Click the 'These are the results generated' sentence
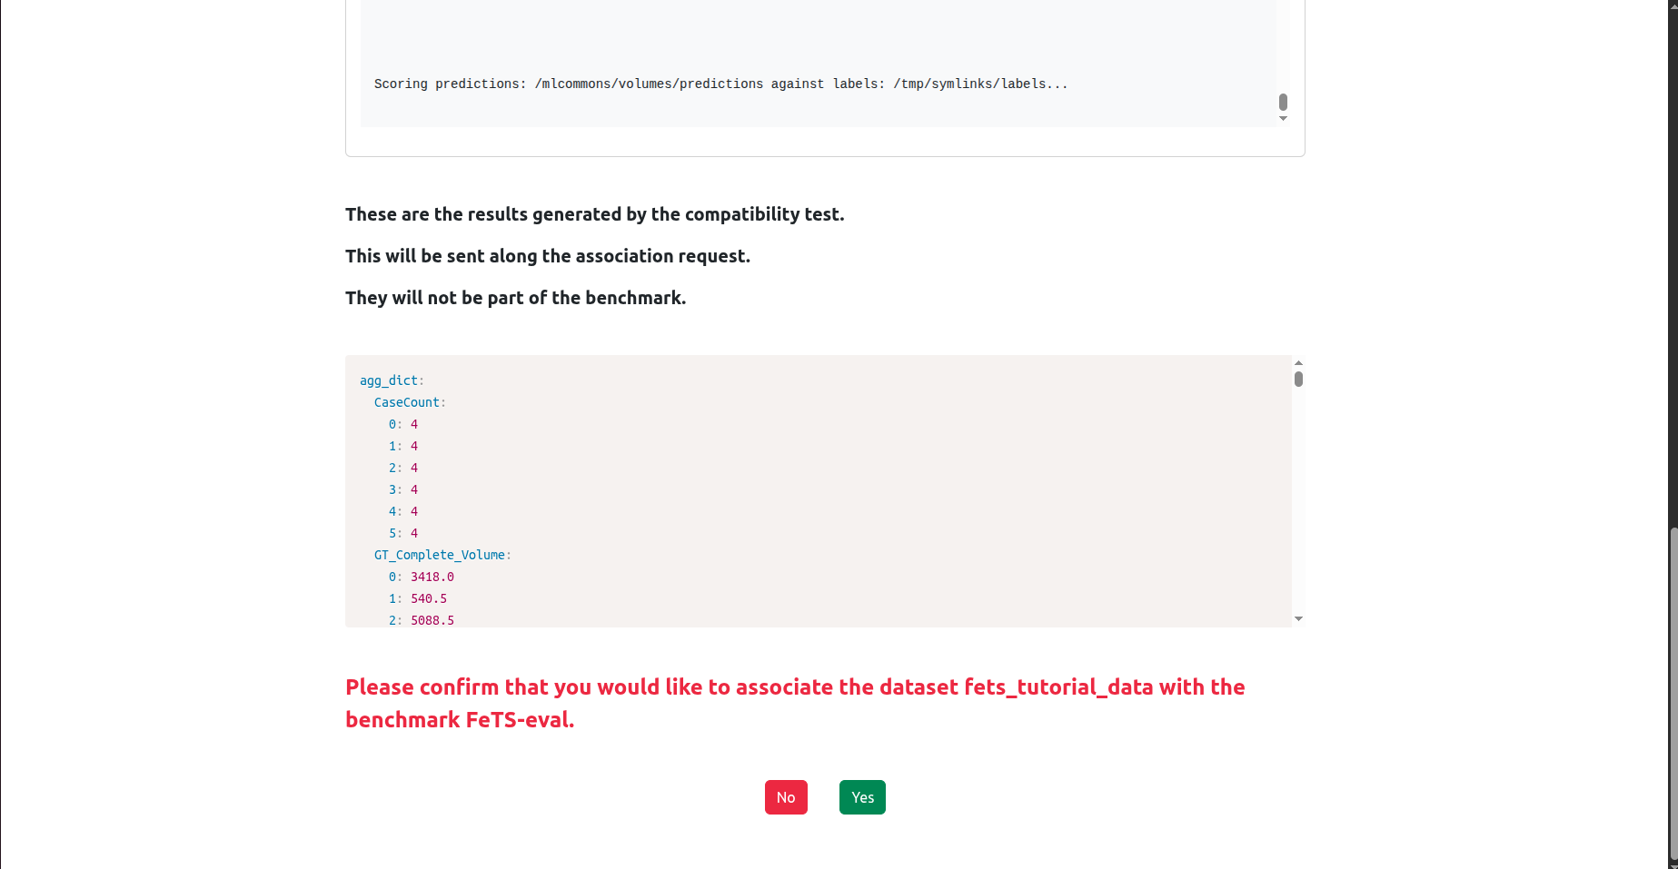The width and height of the screenshot is (1678, 869). tap(594, 214)
